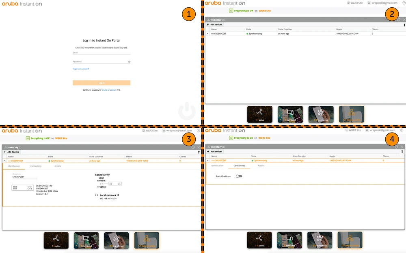Show password with eye icon in login form
406x253 pixels.
tap(129, 62)
